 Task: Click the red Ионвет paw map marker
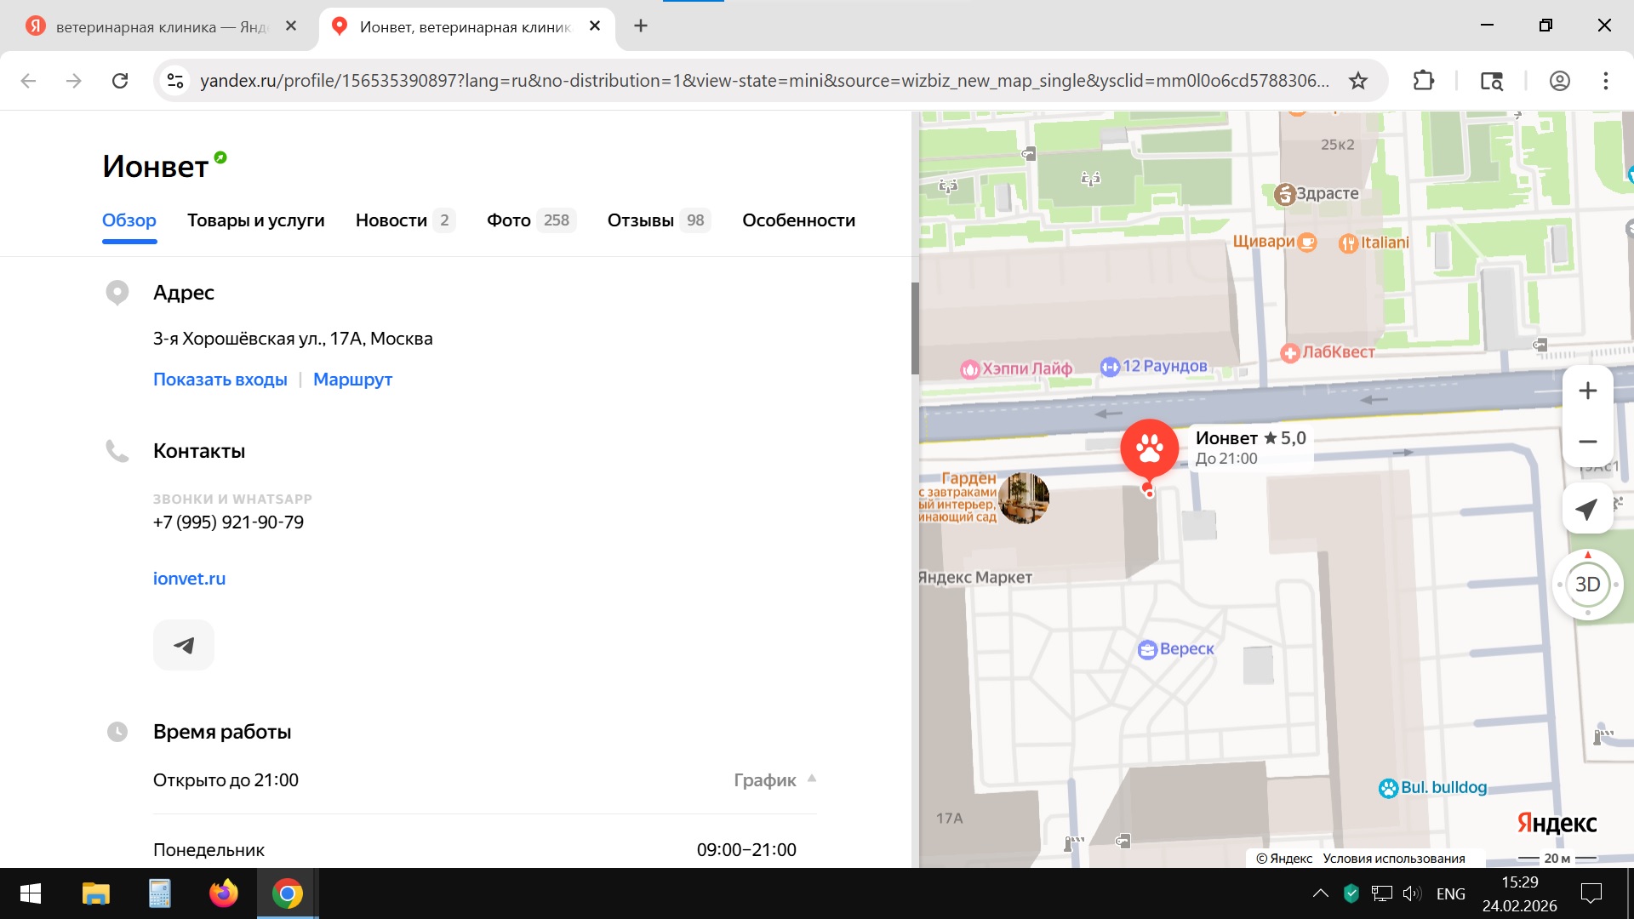1149,448
